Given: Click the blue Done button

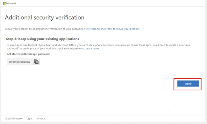Looking at the screenshot, I should click(x=188, y=84).
